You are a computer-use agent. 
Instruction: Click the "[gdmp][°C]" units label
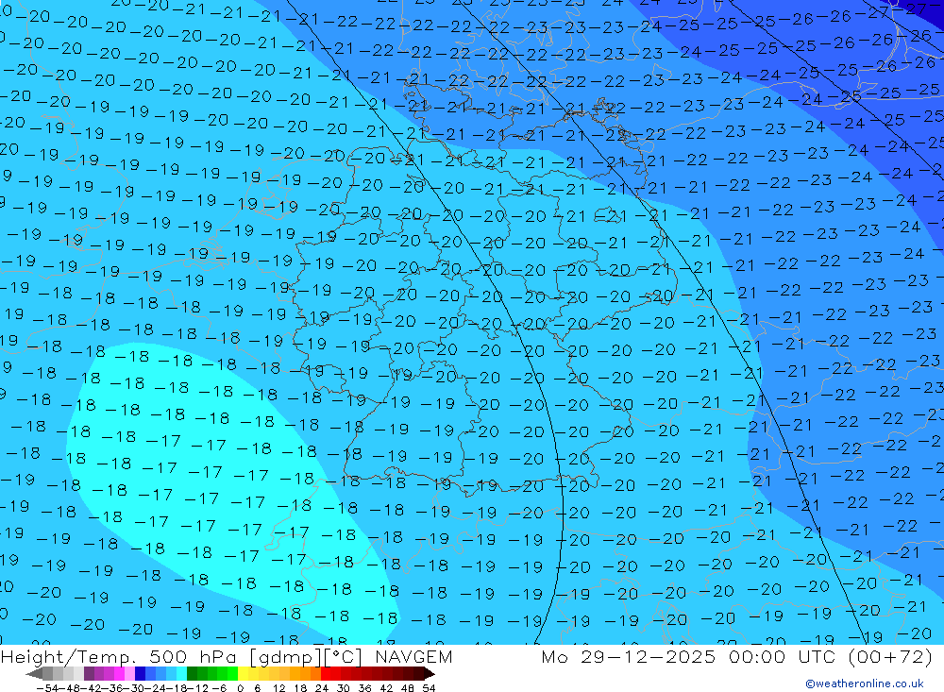pos(305,656)
